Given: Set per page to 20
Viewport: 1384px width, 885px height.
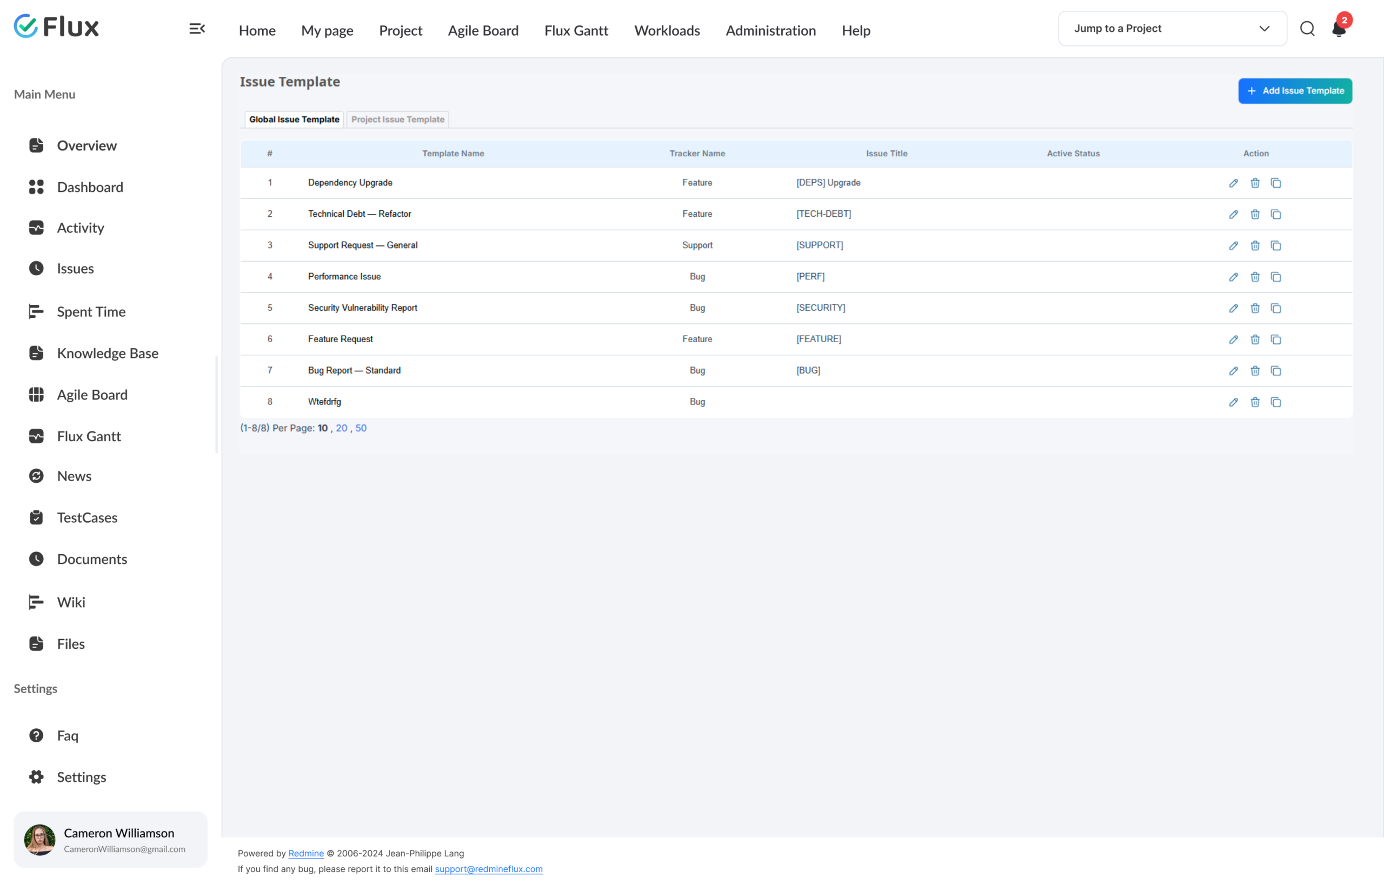Looking at the screenshot, I should (x=341, y=428).
